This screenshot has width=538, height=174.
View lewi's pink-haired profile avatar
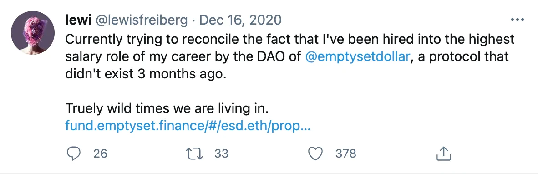(x=33, y=33)
